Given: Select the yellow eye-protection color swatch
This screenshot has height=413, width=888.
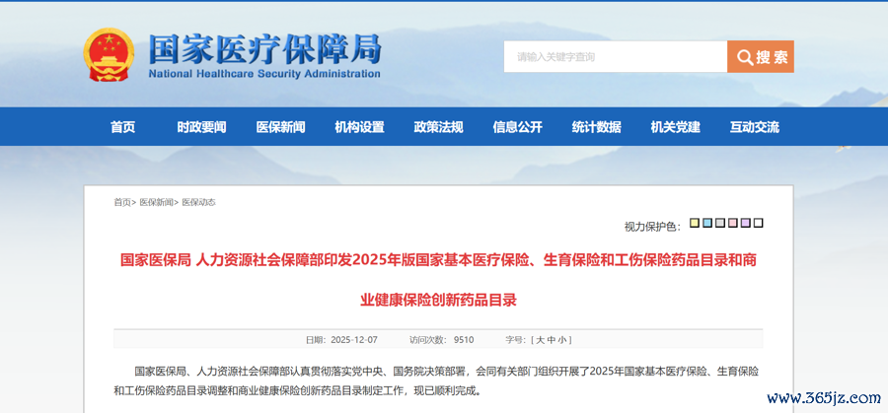Looking at the screenshot, I should (x=695, y=223).
